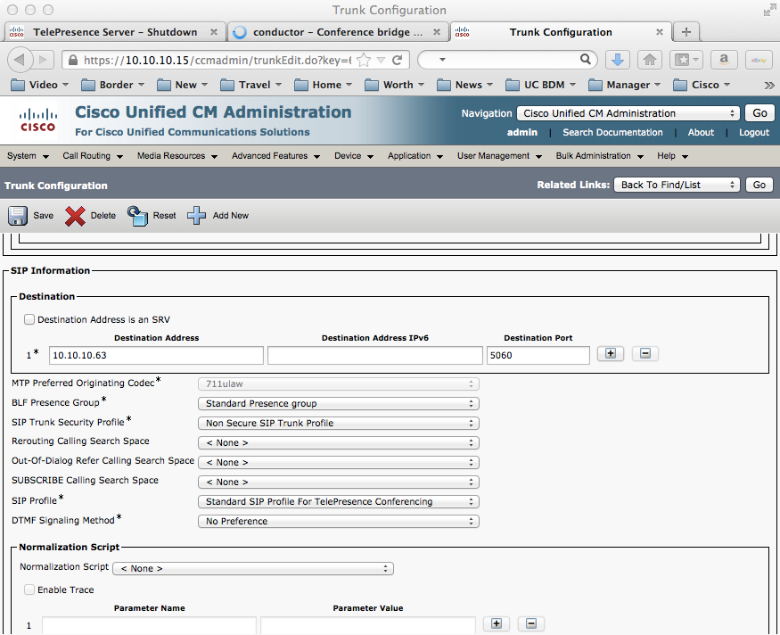780x635 pixels.
Task: Open the UC BDM bookmarks folder
Action: (x=541, y=85)
